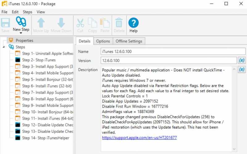
Task: Click the Move Up arrow icon
Action: click(x=41, y=23)
